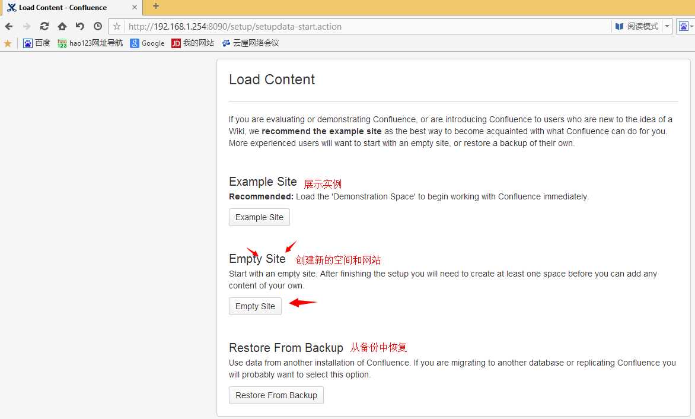This screenshot has height=419, width=695.
Task: Click the Load Content heading
Action: pyautogui.click(x=272, y=80)
